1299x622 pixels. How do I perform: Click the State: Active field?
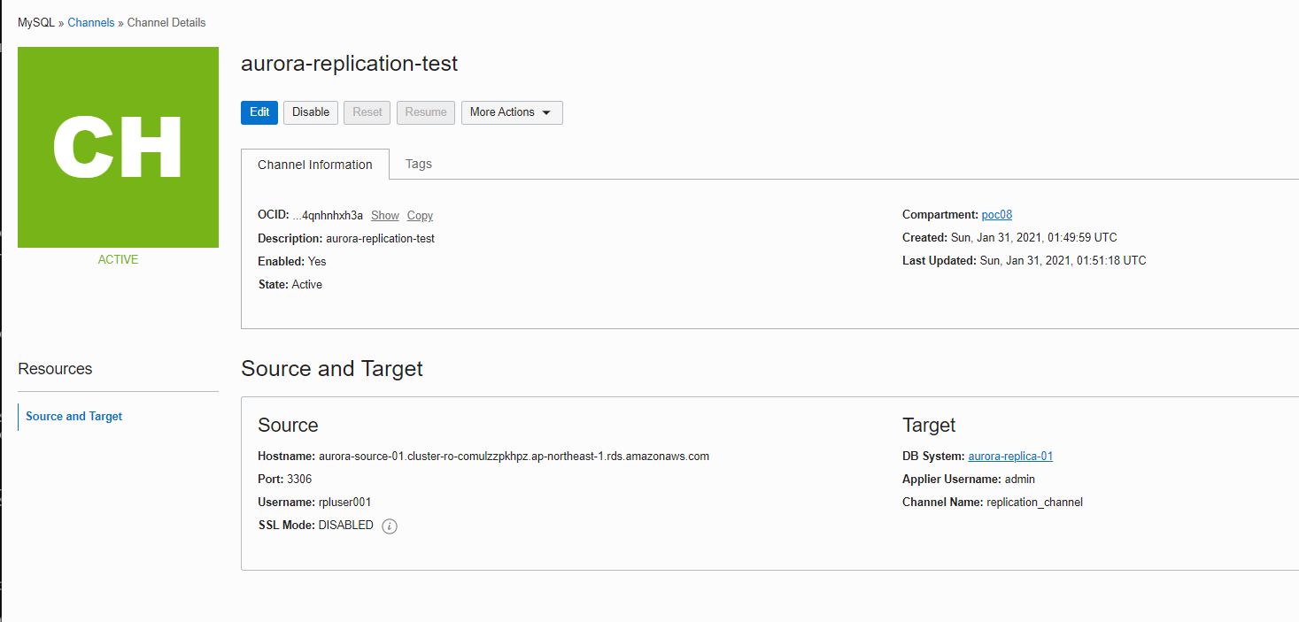coord(290,285)
